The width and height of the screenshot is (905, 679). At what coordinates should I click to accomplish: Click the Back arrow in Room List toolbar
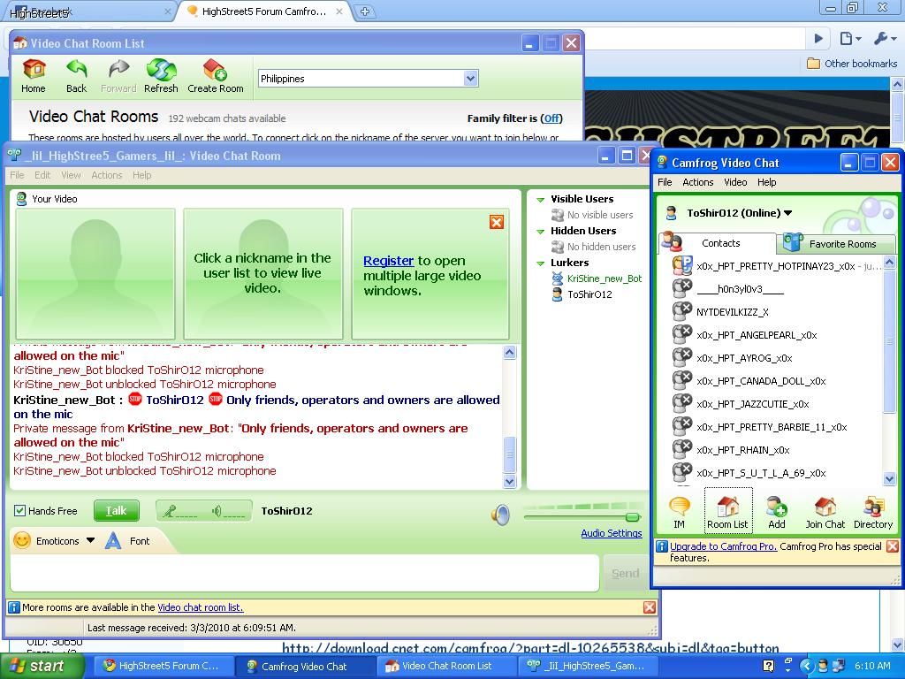coord(76,70)
